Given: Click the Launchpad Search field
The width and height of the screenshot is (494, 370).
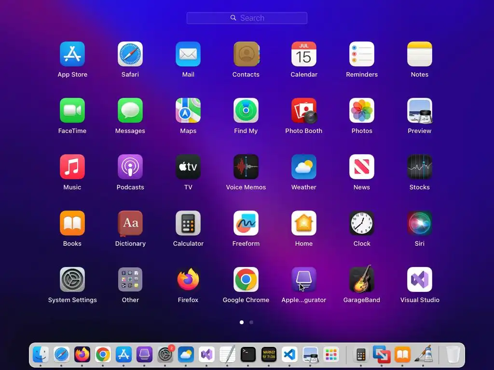Looking at the screenshot, I should pyautogui.click(x=247, y=18).
